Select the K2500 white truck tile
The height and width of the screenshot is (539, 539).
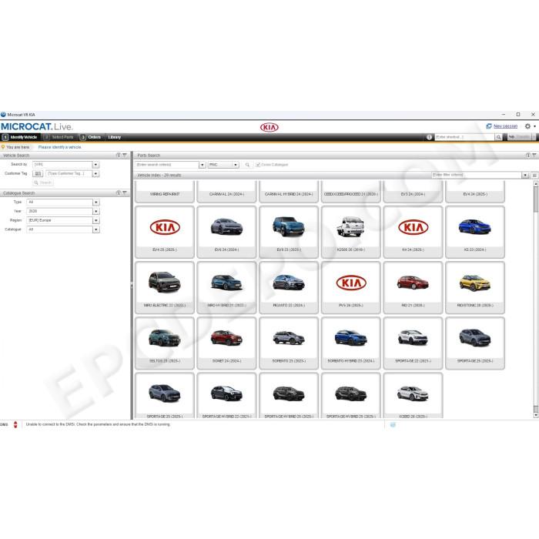coord(350,232)
